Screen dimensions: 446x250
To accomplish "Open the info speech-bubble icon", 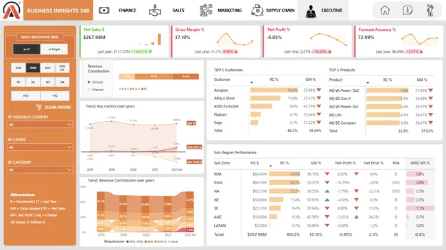I will coord(408,10).
